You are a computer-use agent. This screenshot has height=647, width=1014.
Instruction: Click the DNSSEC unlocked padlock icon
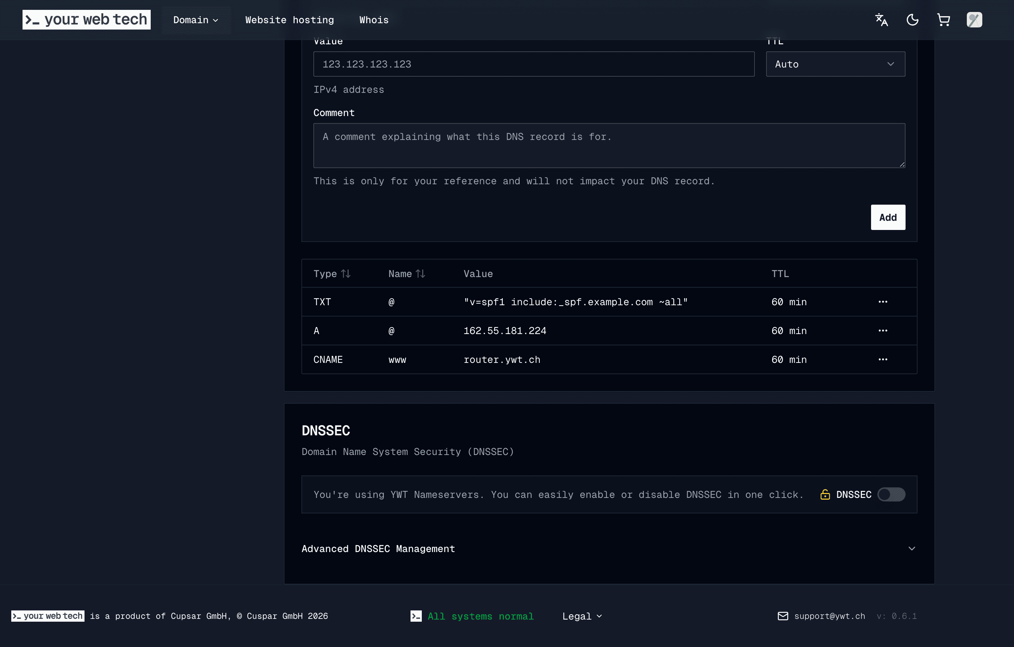click(825, 494)
